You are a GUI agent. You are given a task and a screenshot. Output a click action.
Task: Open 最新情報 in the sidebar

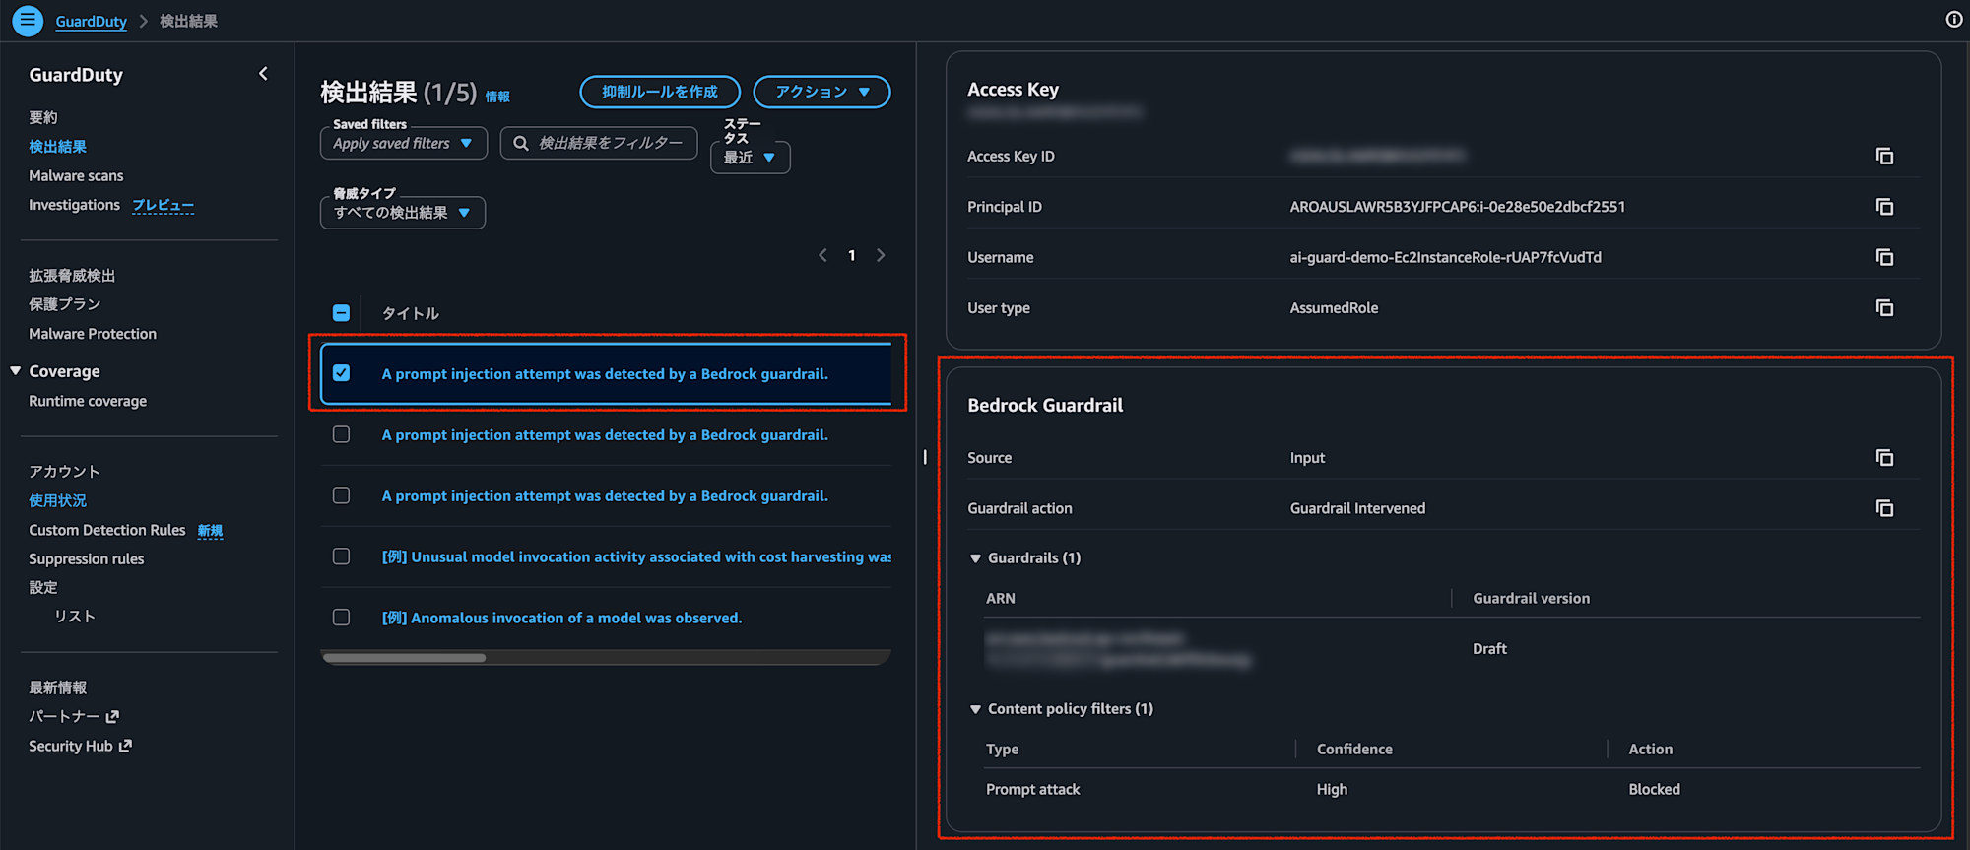pyautogui.click(x=58, y=687)
